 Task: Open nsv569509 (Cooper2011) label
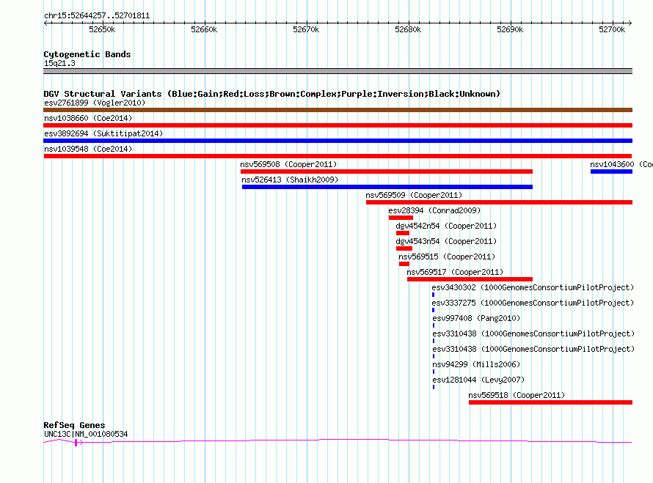pos(414,195)
